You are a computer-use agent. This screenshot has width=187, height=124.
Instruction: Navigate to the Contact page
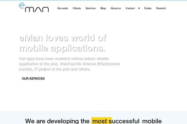pos(130,8)
